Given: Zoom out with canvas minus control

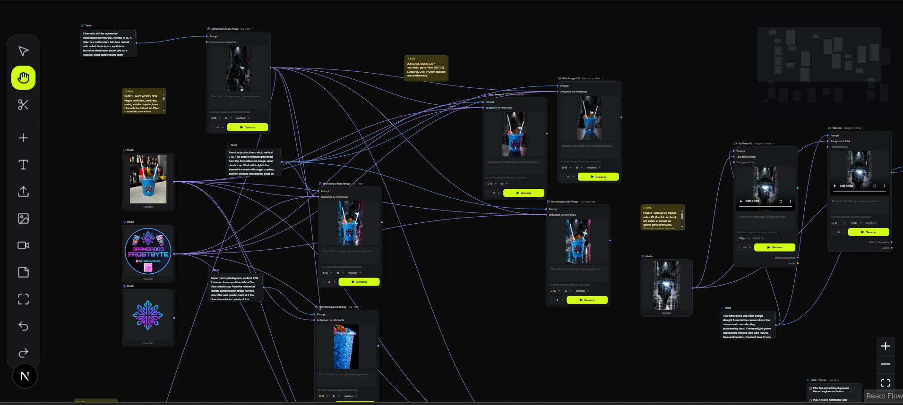Looking at the screenshot, I should click(x=886, y=364).
